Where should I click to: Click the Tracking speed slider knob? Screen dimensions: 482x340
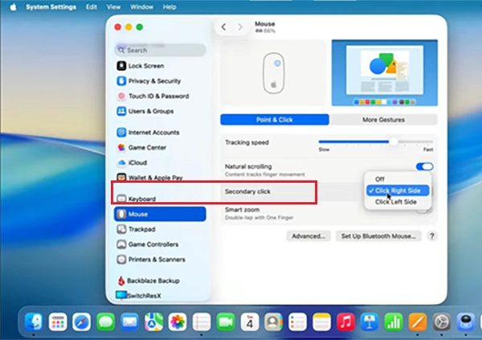(x=393, y=142)
